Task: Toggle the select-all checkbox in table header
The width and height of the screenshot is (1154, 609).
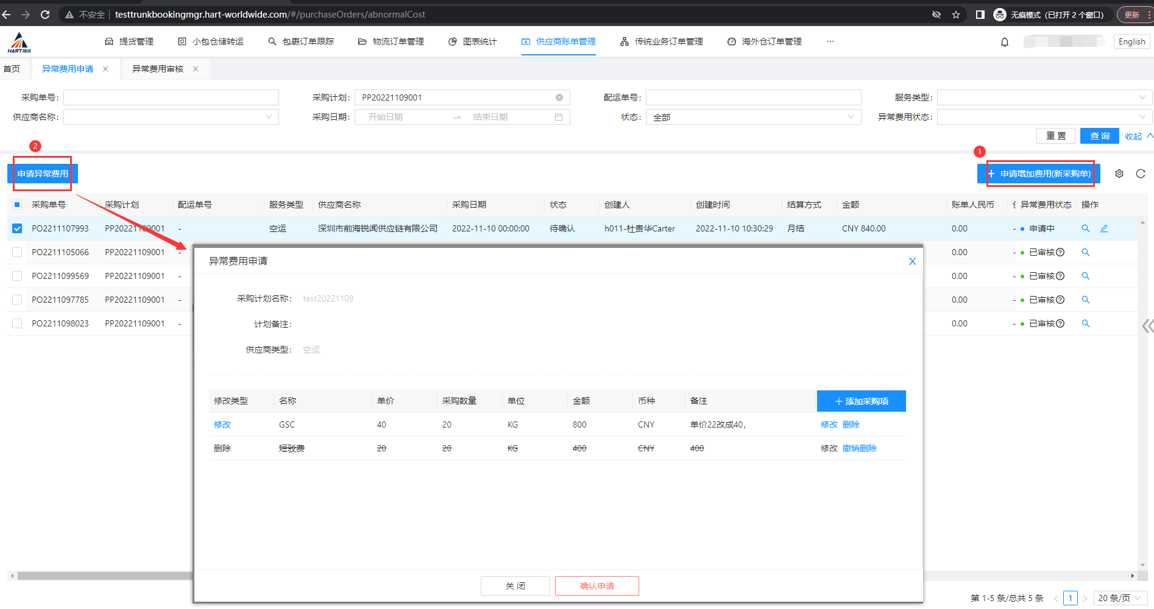Action: pyautogui.click(x=17, y=205)
